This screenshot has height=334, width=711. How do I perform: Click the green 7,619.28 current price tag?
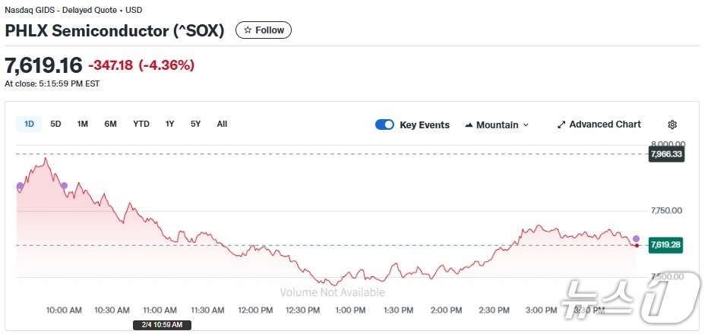666,244
